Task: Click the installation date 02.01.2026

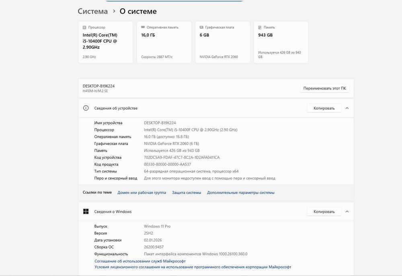Action: tap(153, 240)
